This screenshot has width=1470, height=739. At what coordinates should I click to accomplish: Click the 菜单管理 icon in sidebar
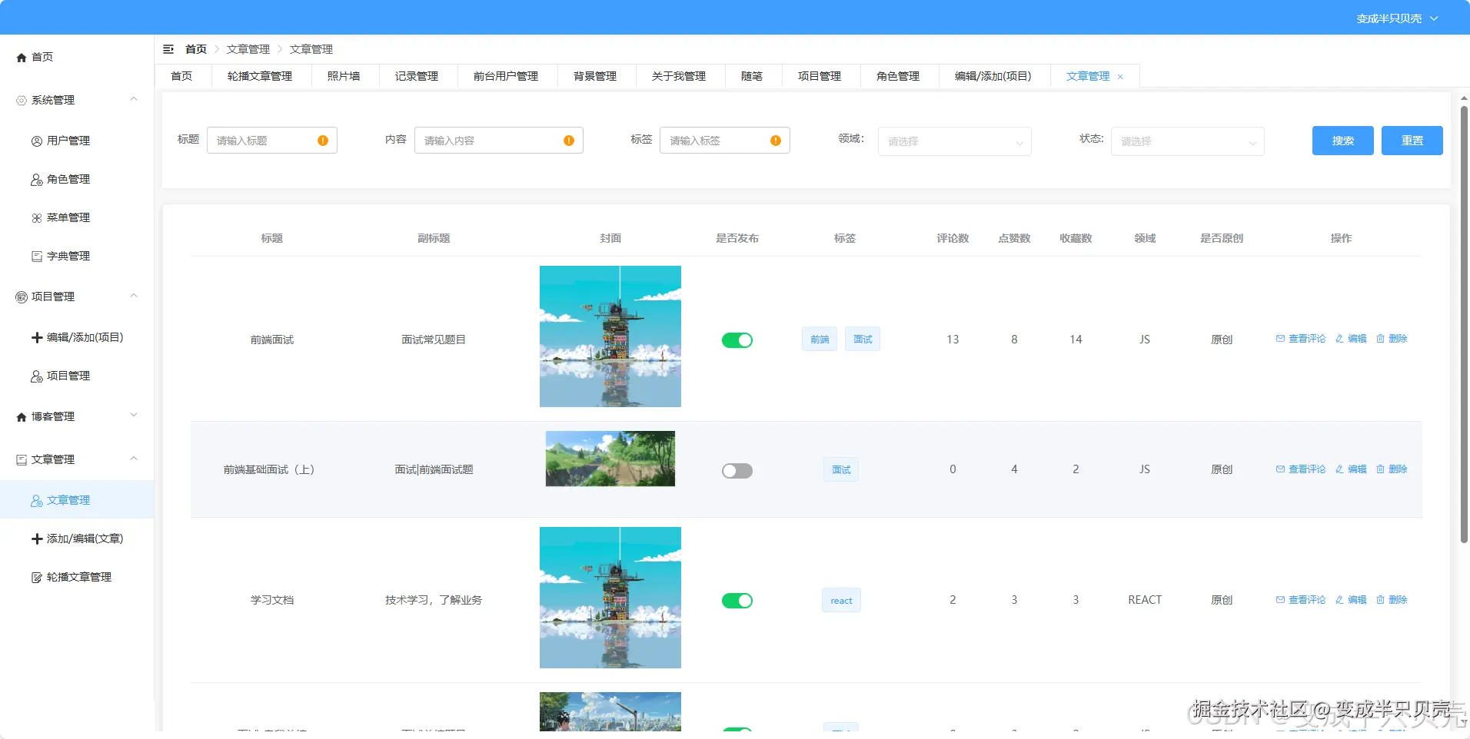point(37,218)
